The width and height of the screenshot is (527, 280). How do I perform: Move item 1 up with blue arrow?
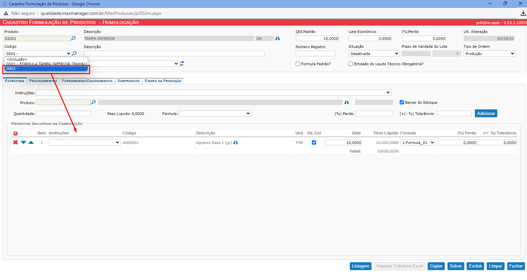click(x=31, y=142)
